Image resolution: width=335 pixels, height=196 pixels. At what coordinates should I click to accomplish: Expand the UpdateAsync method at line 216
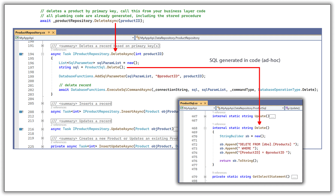[x=42, y=129]
